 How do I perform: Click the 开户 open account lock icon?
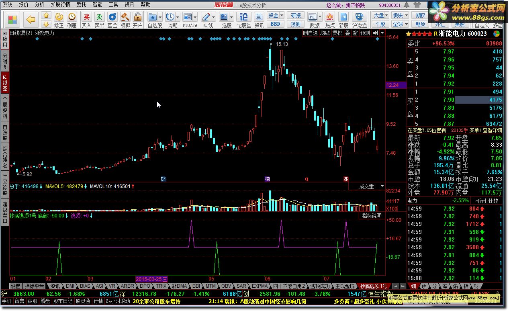pyautogui.click(x=138, y=19)
